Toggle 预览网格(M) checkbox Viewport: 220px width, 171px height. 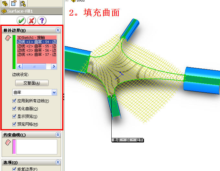click(x=14, y=124)
